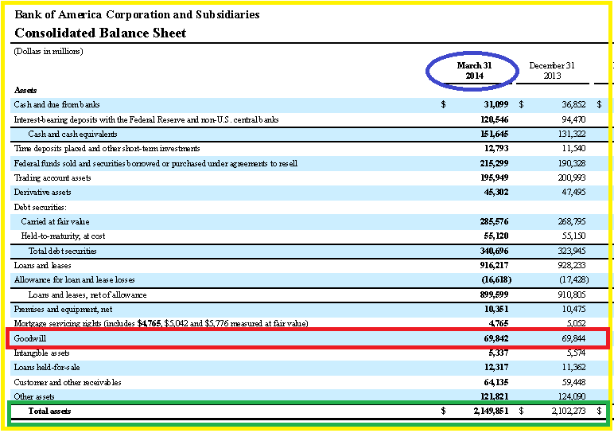Select the value 120,546
Viewport: 614px width, 433px height.
tap(494, 119)
